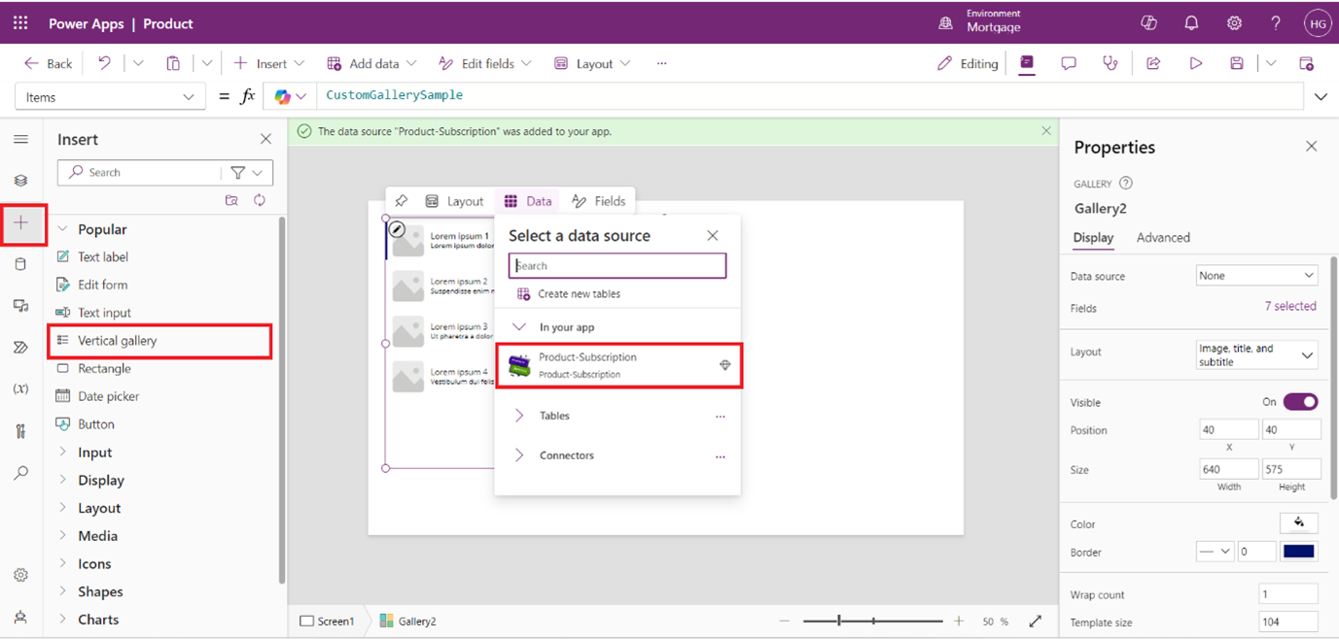
Task: Save the app using the save icon
Action: [1236, 63]
